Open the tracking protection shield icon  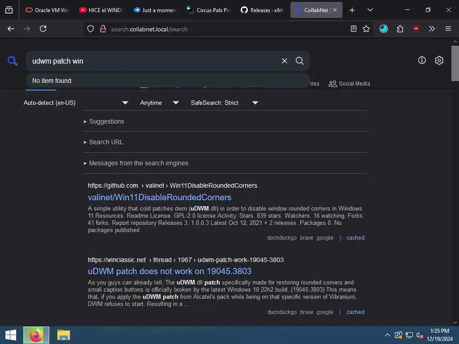pos(91,29)
